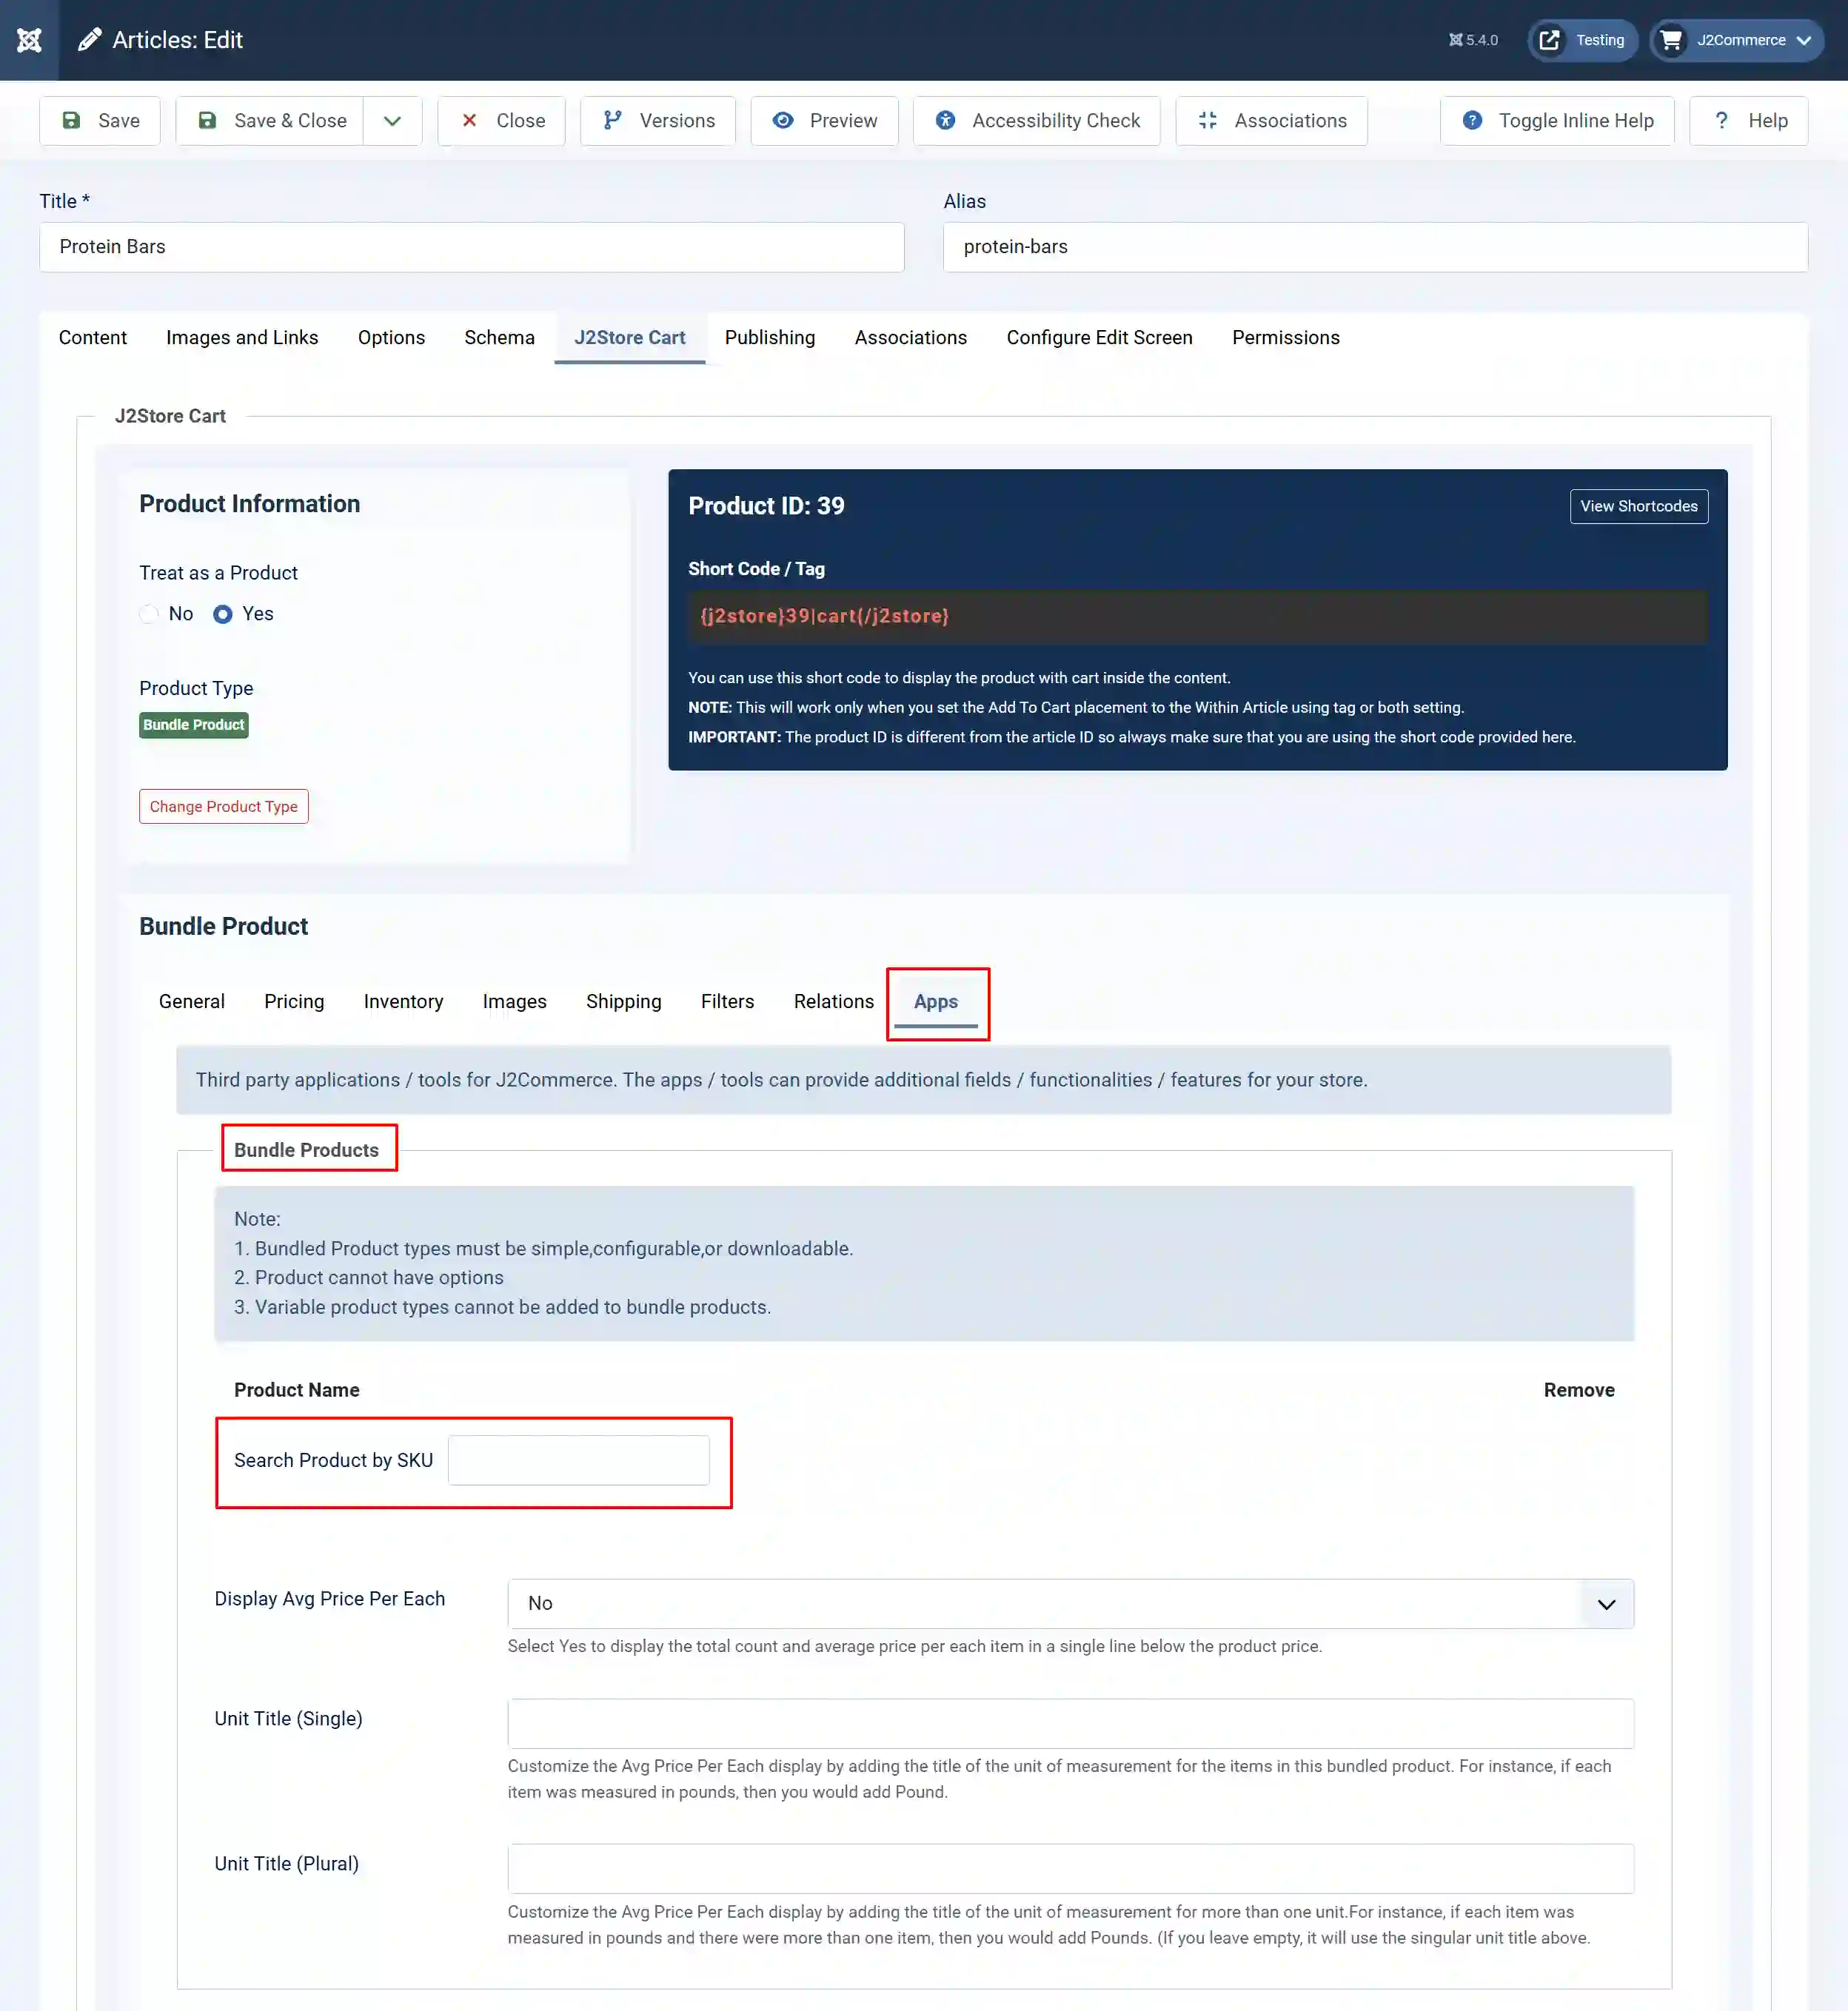The image size is (1848, 2011).
Task: Select Yes for Treat as a Product
Action: coord(223,614)
